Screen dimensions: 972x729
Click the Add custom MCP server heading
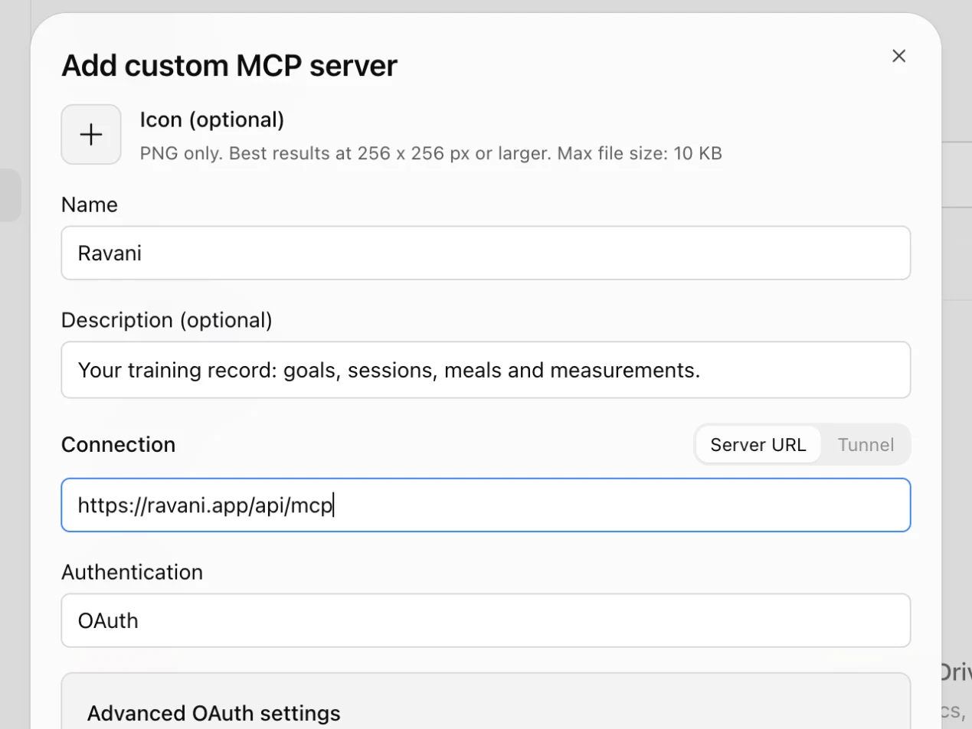(x=229, y=66)
